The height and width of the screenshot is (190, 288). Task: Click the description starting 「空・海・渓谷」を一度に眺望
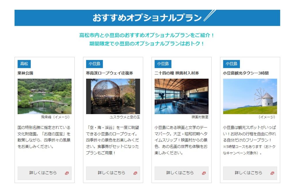[x=113, y=140]
